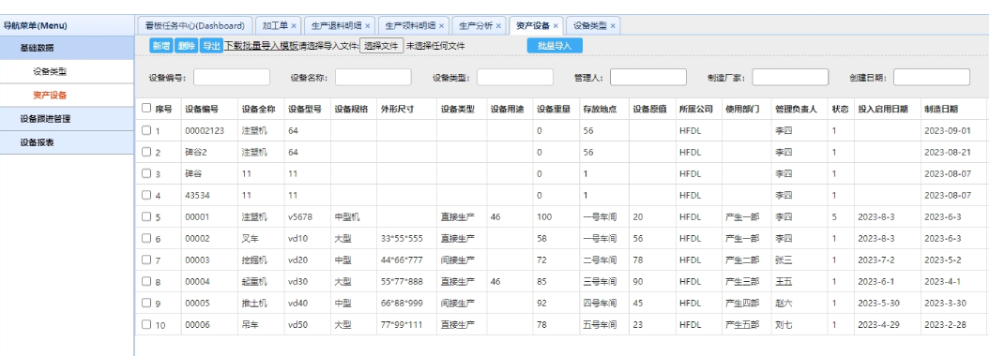Check the row 4 checkbox (43534)

tap(146, 195)
